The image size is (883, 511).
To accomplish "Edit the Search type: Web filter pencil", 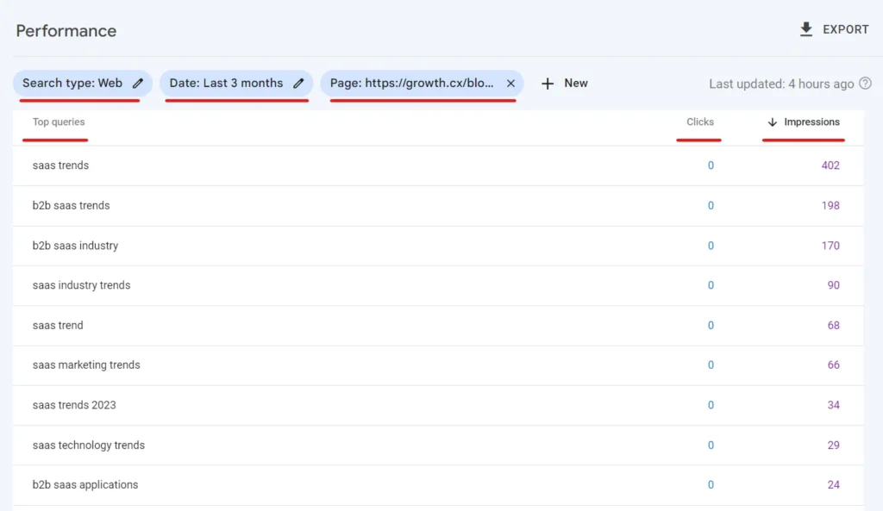I will coord(138,84).
